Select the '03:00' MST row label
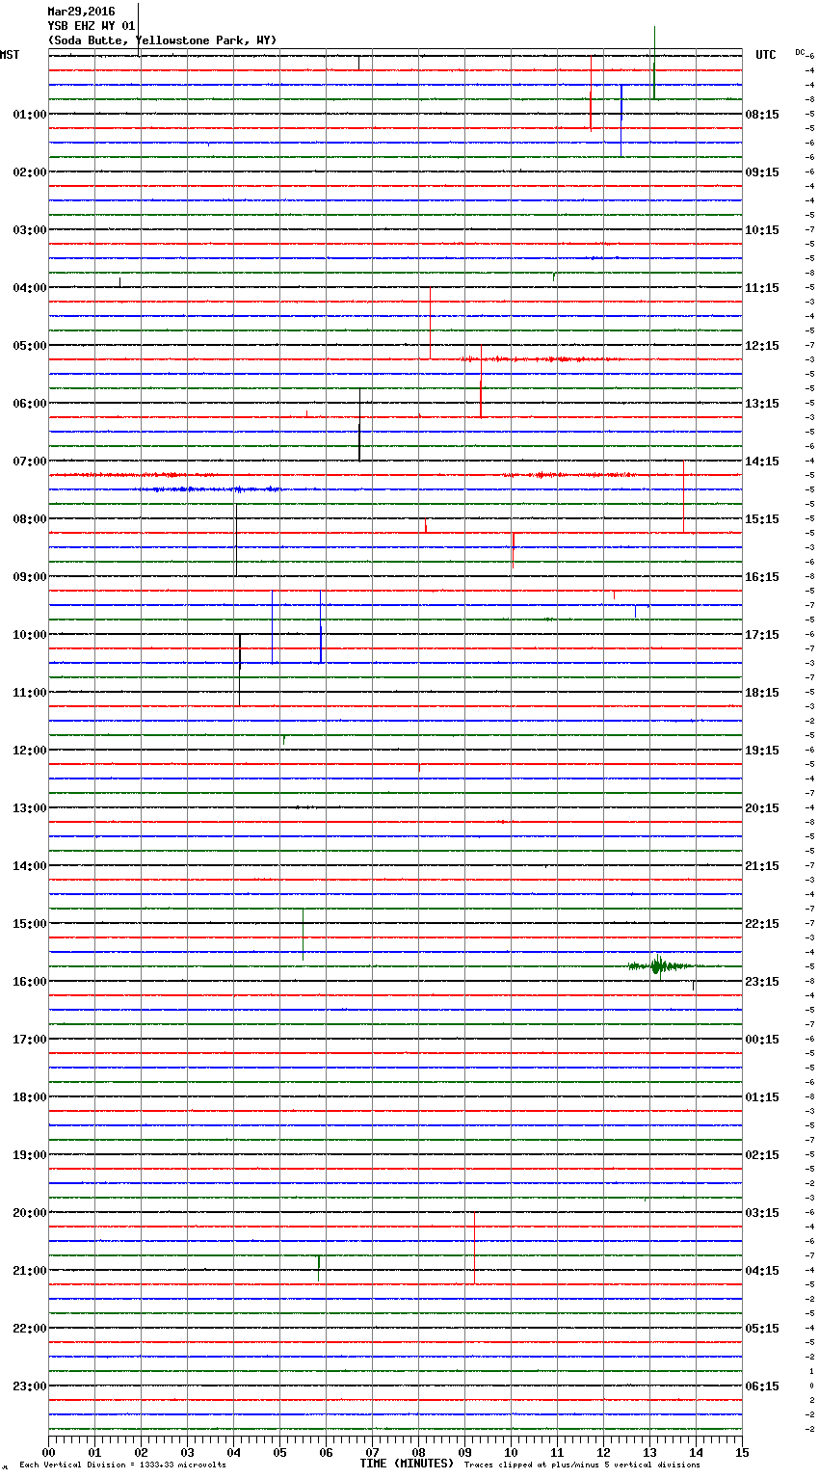This screenshot has height=1478, width=819. point(30,230)
